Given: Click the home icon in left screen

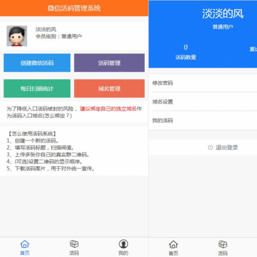Looking at the screenshot, I should coord(25,244).
